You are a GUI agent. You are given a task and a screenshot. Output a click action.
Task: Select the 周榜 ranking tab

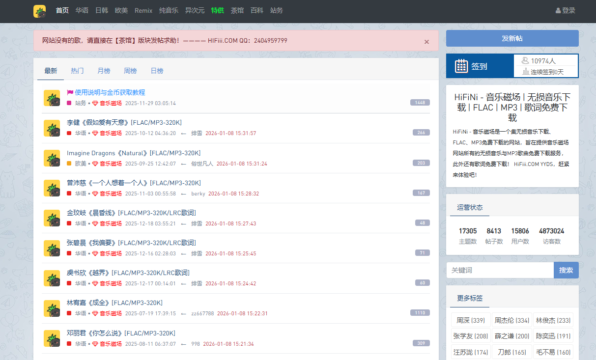click(130, 71)
